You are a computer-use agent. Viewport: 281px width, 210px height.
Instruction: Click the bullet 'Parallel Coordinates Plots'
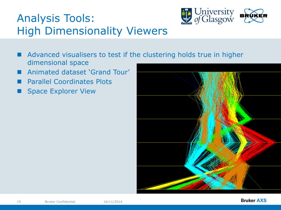point(69,81)
